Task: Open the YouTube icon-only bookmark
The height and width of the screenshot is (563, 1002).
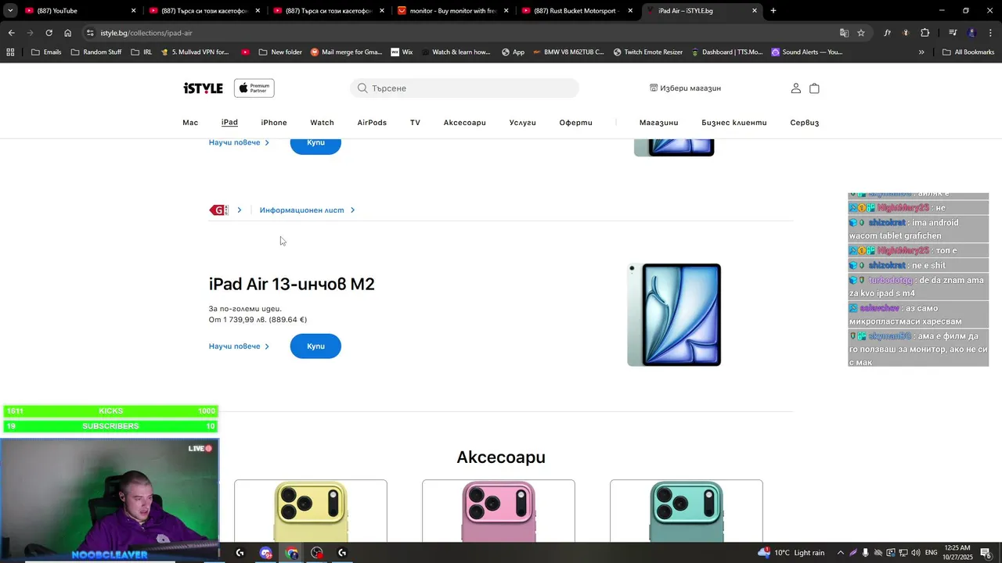Action: [x=245, y=52]
